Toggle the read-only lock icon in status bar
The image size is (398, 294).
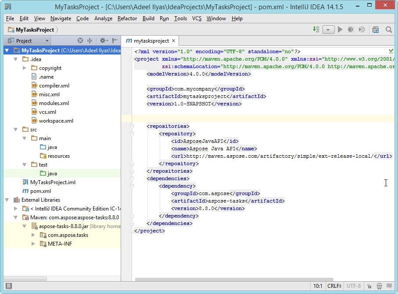[370, 286]
